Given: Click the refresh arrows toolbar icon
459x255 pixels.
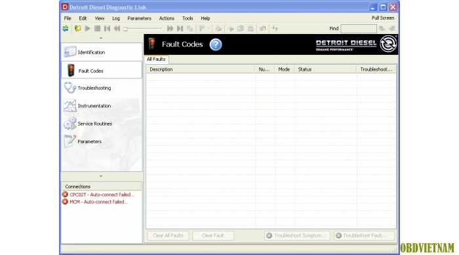Looking at the screenshot, I should [x=275, y=29].
